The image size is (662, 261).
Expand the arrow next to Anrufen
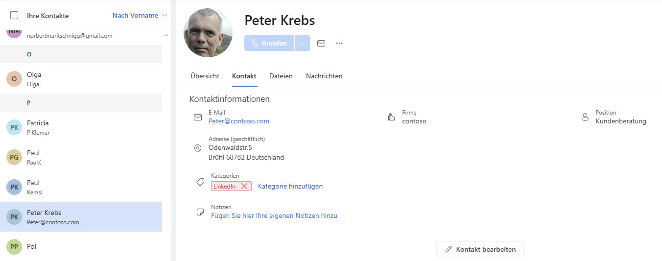click(302, 43)
